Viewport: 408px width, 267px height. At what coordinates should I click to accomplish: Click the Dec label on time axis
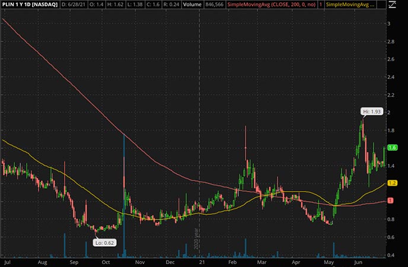[x=170, y=262]
